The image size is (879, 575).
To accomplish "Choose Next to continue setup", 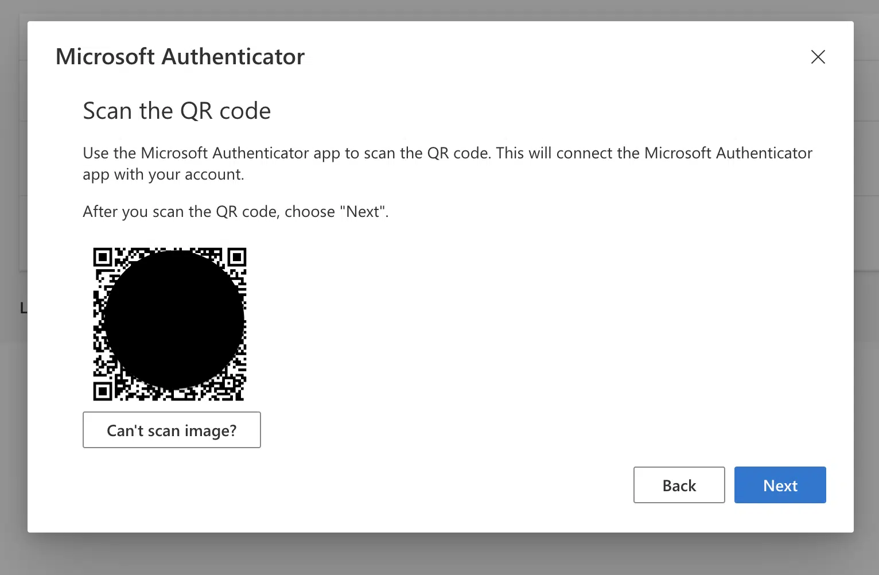I will 780,485.
